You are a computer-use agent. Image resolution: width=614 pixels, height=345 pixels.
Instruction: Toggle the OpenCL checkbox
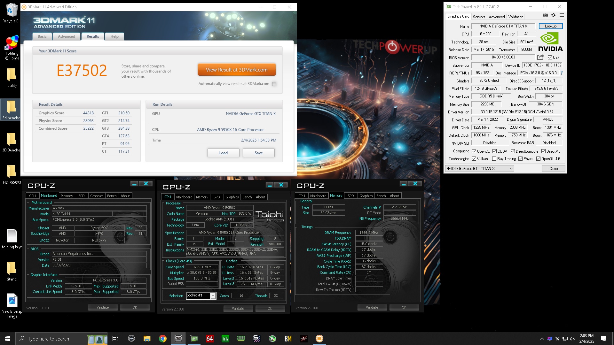click(x=474, y=151)
